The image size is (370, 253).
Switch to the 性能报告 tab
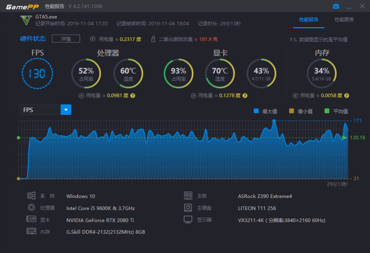pyautogui.click(x=309, y=20)
